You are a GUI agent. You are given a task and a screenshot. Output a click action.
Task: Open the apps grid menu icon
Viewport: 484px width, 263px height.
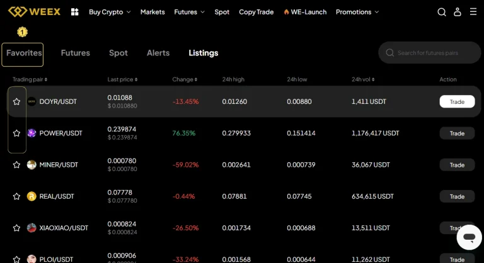[x=75, y=12]
